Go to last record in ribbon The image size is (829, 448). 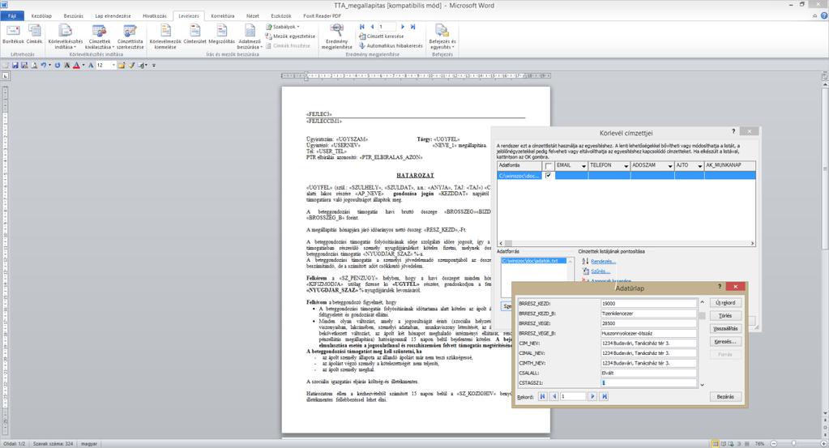click(412, 27)
